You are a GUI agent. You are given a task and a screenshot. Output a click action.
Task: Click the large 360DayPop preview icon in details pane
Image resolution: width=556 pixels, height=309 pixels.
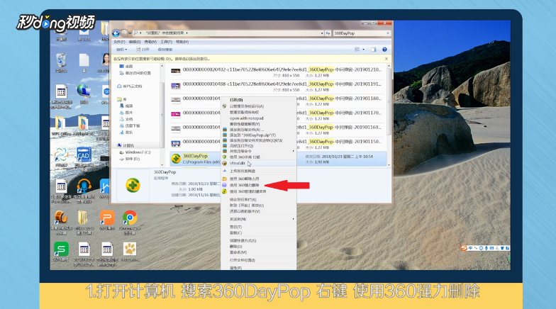[133, 186]
